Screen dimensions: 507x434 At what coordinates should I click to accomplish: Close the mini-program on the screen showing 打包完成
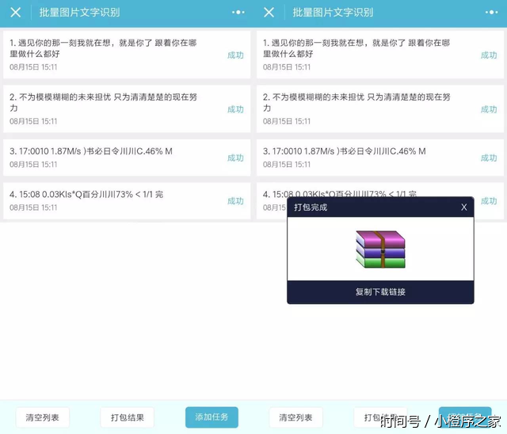(269, 13)
